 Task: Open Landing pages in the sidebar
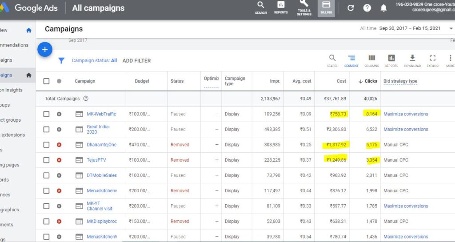click(x=10, y=165)
